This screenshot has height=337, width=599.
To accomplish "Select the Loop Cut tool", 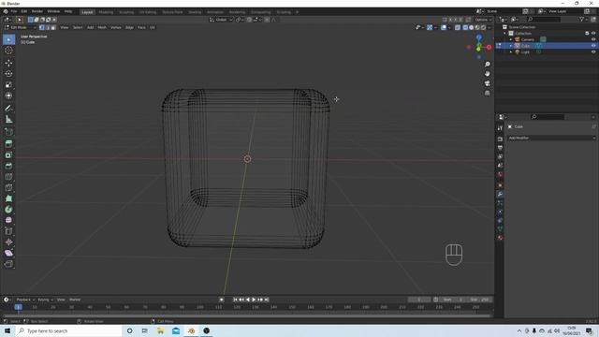I will pos(8,177).
